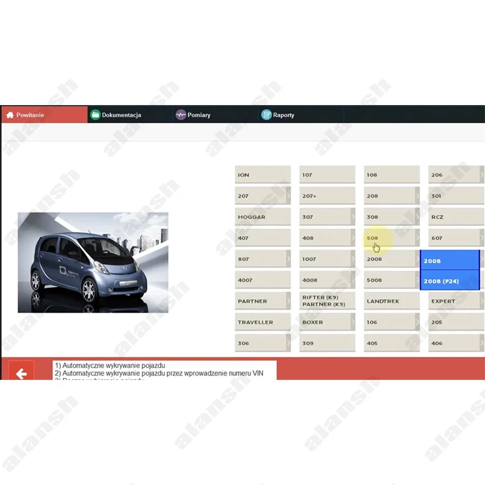Select the 301 model button
485x485 pixels.
tap(456, 196)
